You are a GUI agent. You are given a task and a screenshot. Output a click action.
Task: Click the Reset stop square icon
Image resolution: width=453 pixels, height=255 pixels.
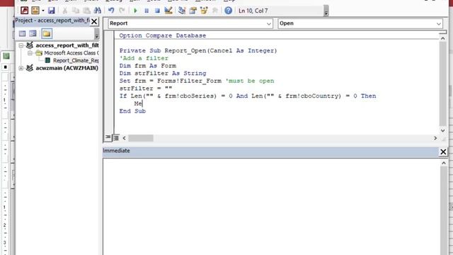pos(157,11)
